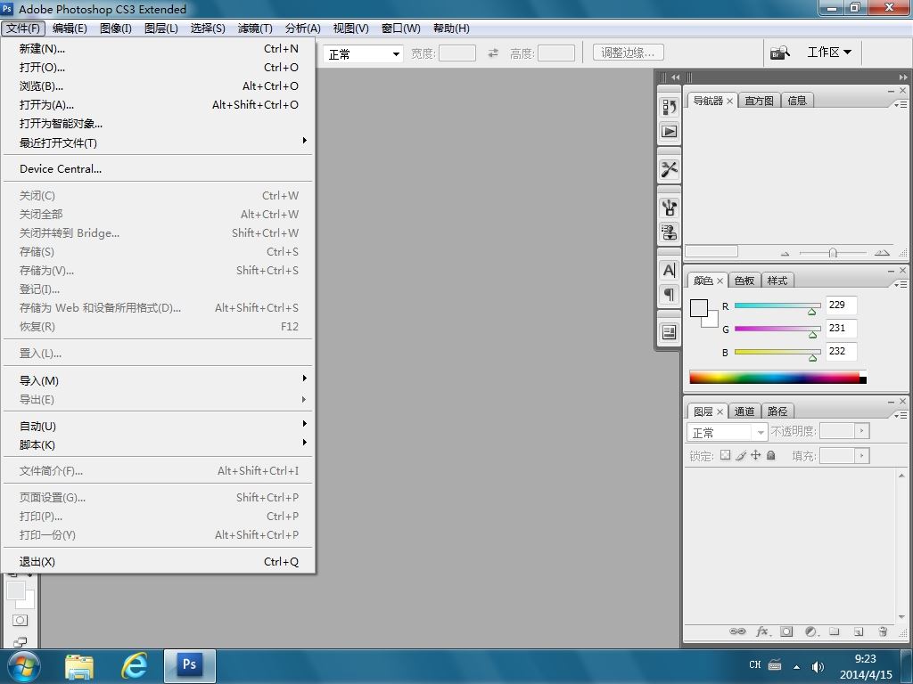Viewport: 913px width, 684px height.
Task: Open the Layer Comps panel icon
Action: click(x=669, y=332)
